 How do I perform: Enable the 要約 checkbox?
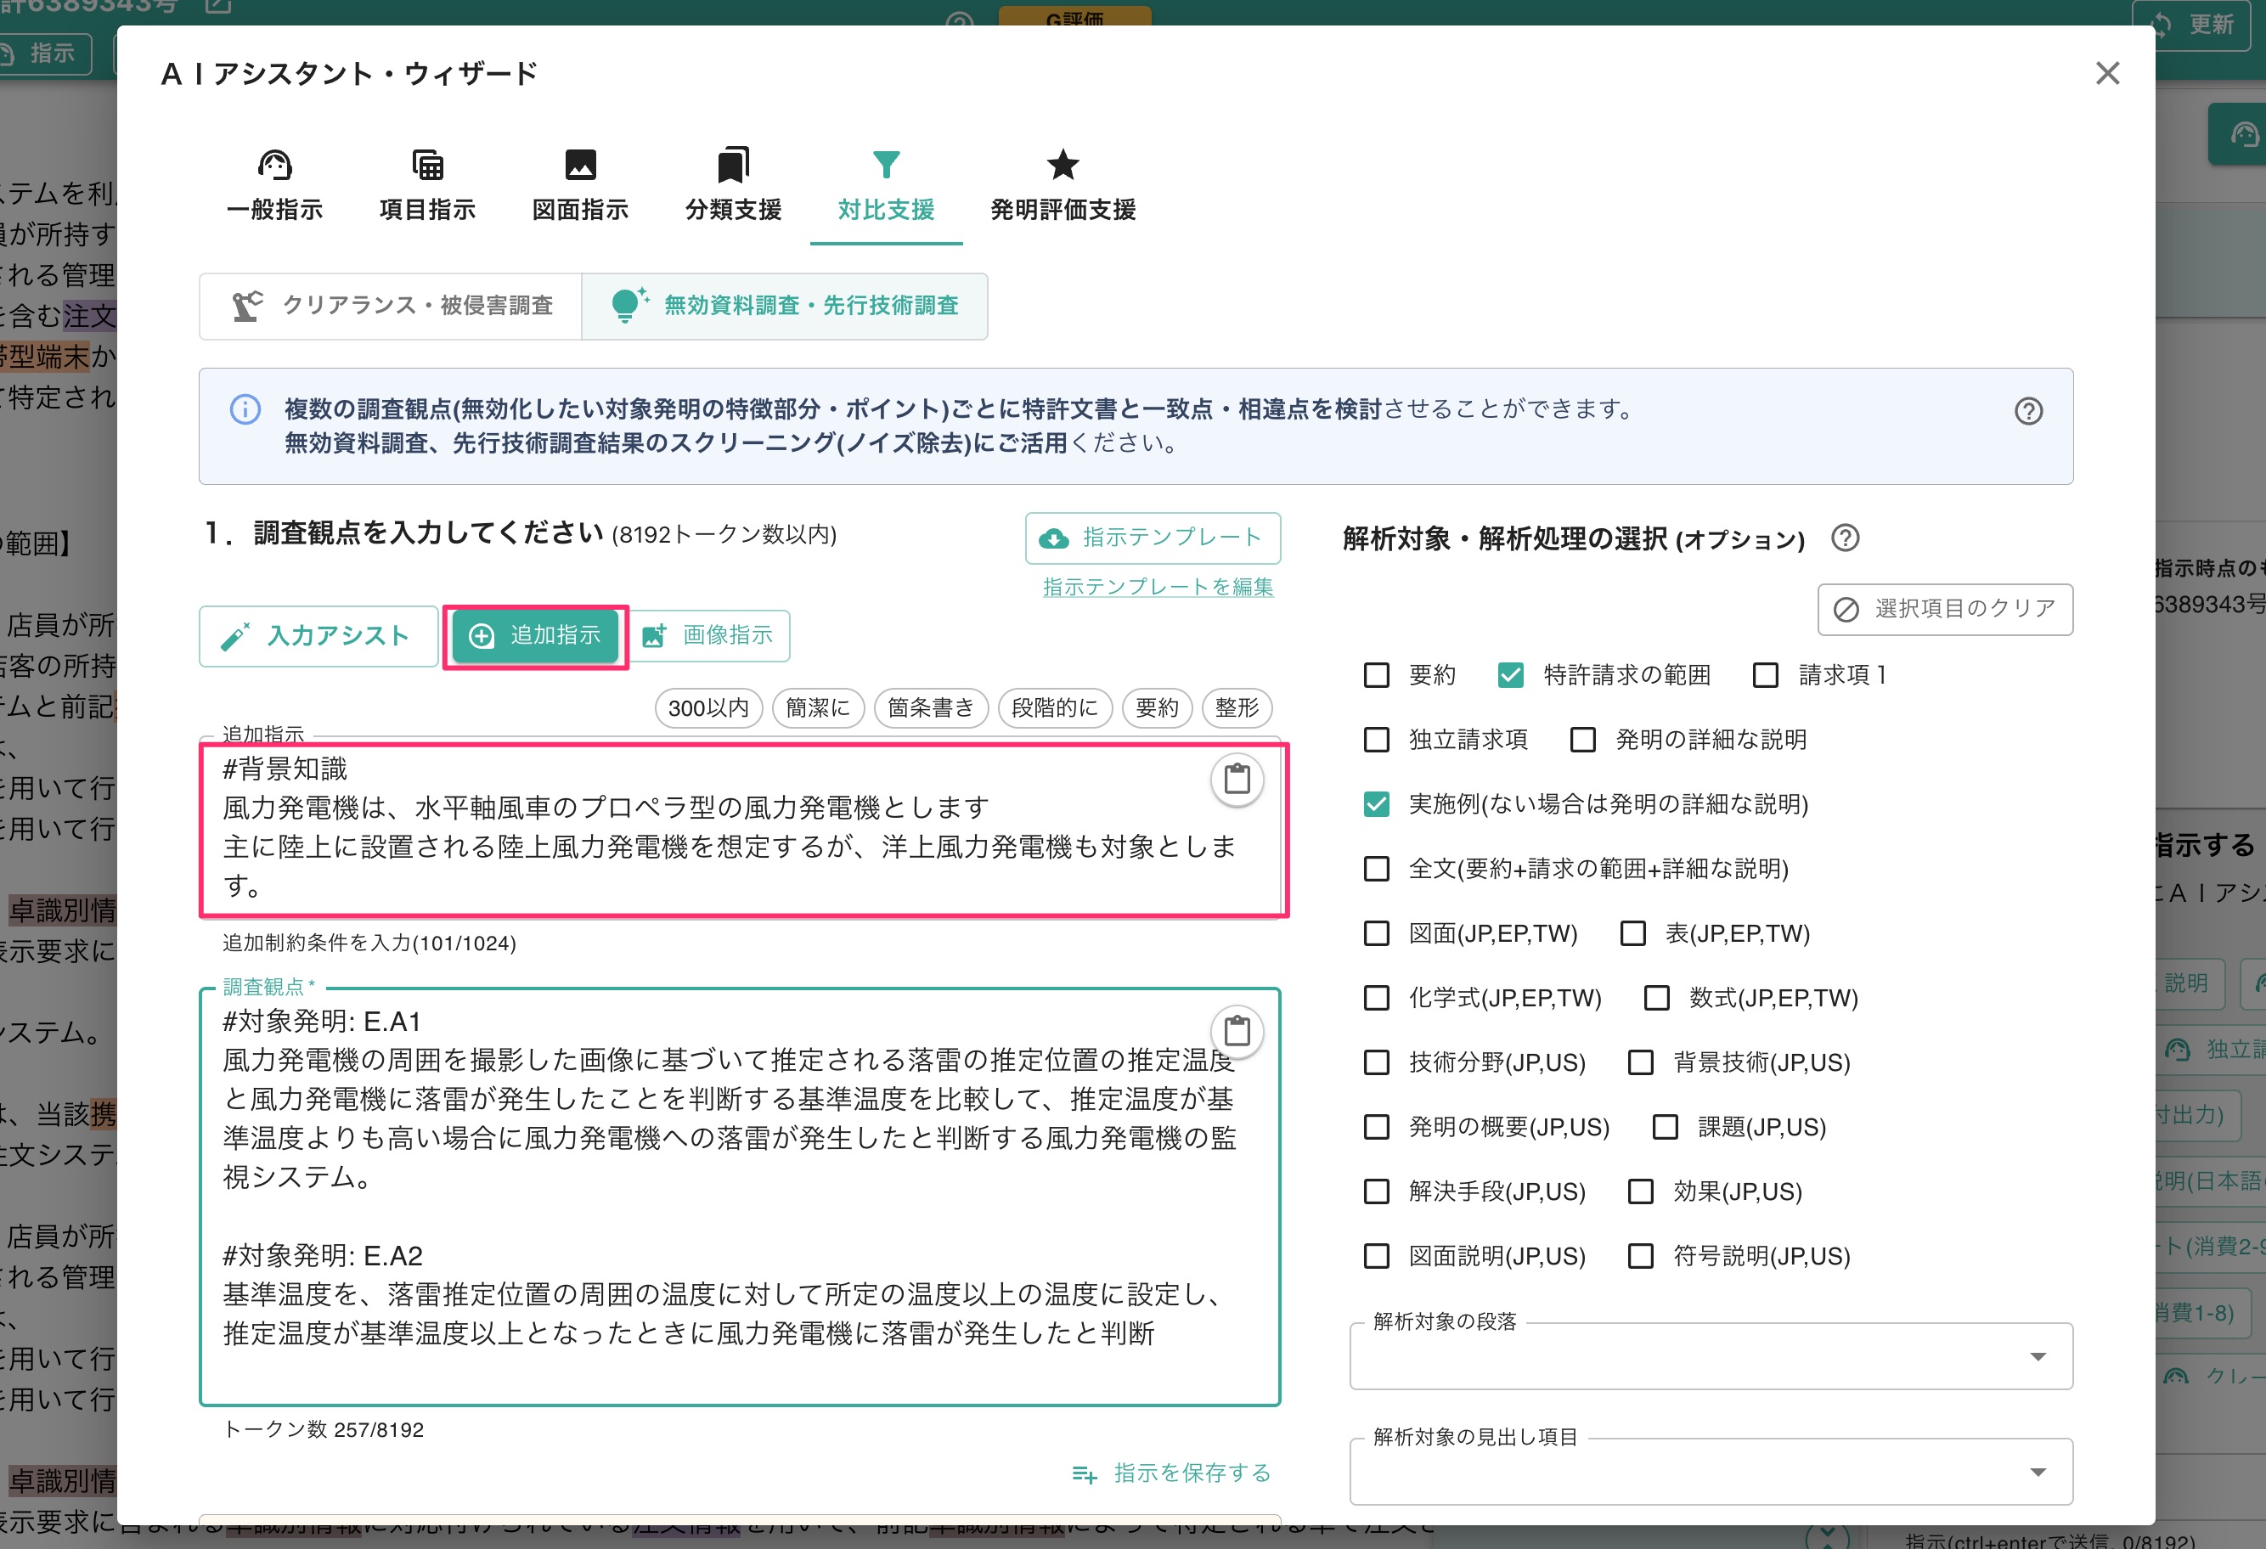(x=1376, y=674)
